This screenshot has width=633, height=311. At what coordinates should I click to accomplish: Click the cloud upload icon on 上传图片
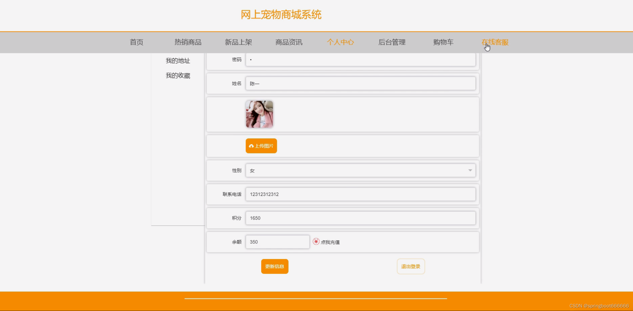click(251, 146)
